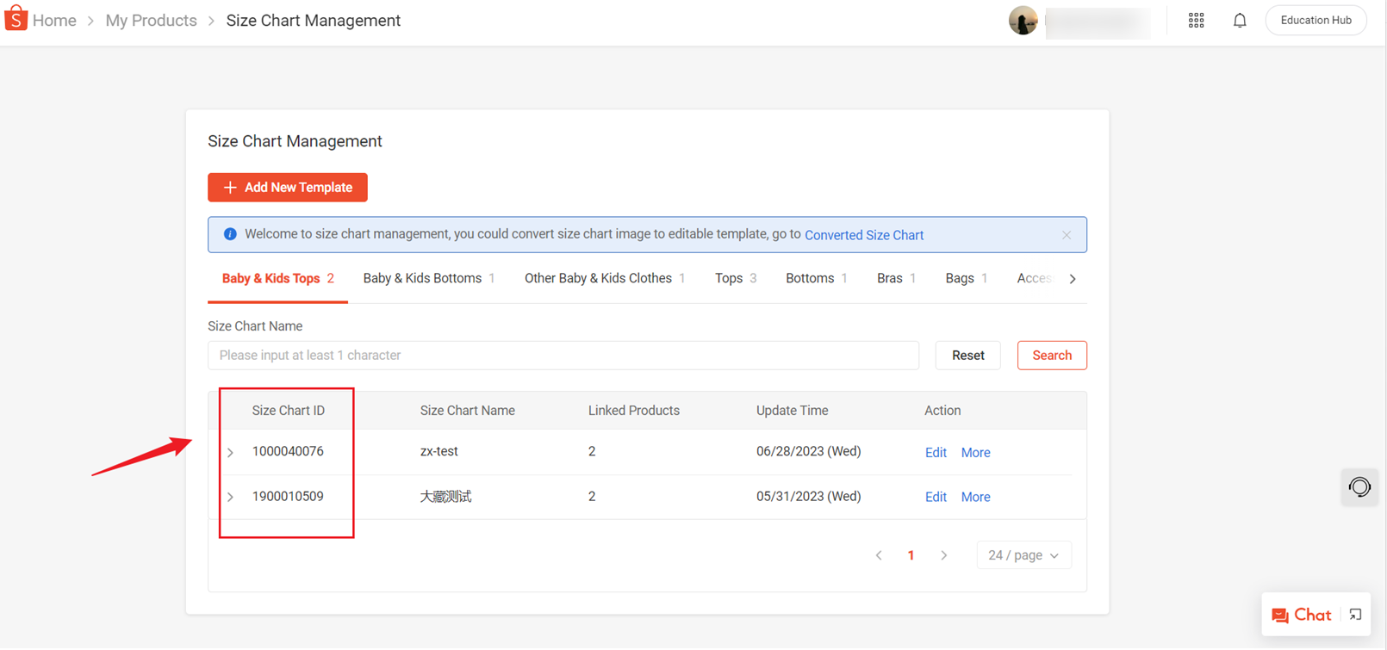Open the apps grid menu icon
The width and height of the screenshot is (1387, 650).
coord(1196,21)
